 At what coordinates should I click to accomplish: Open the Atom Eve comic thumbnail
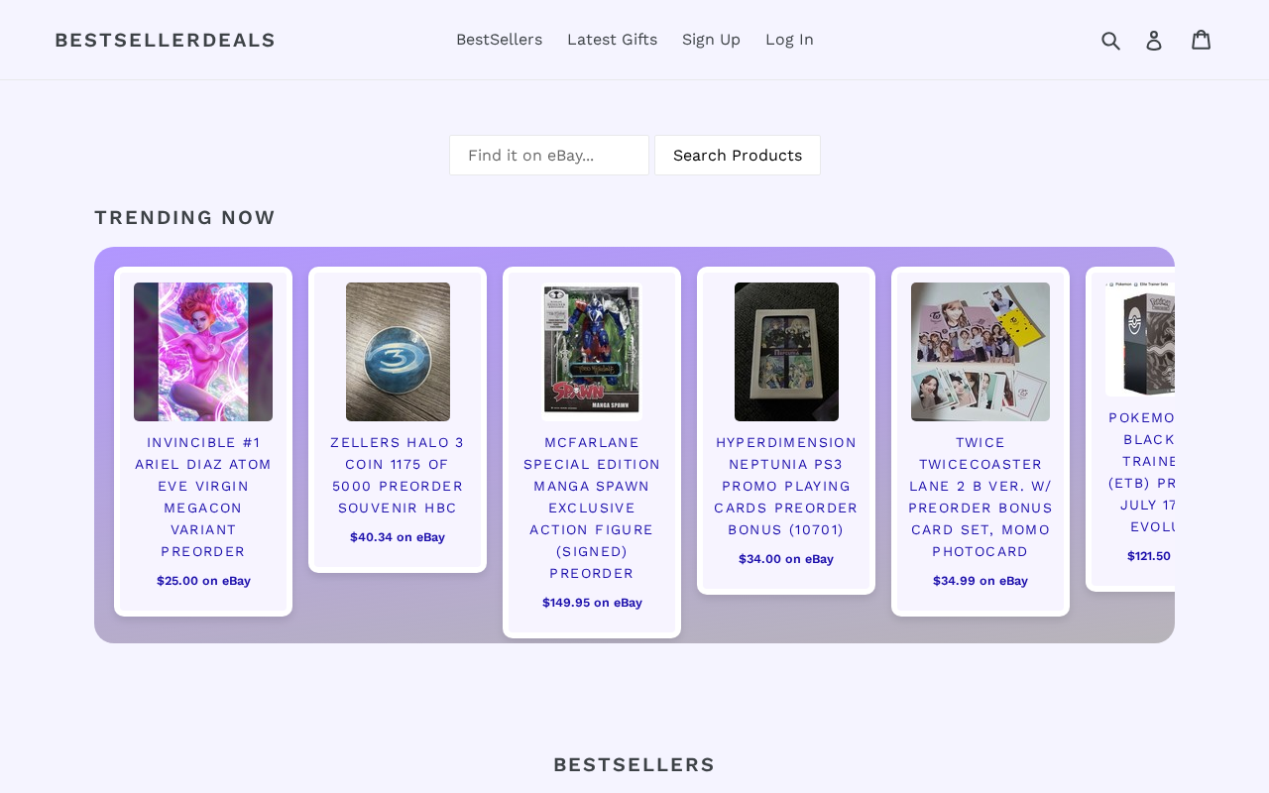tap(203, 352)
